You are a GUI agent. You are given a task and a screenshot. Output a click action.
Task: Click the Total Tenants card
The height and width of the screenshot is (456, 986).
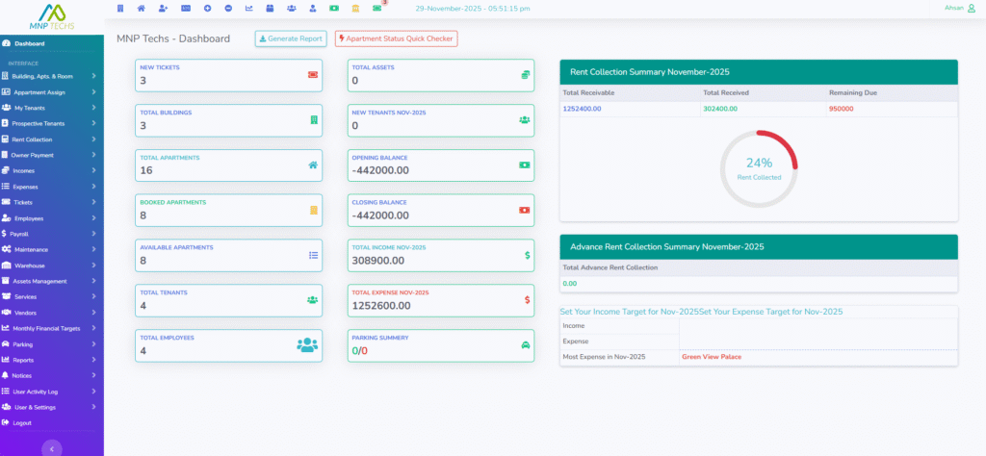coord(228,300)
